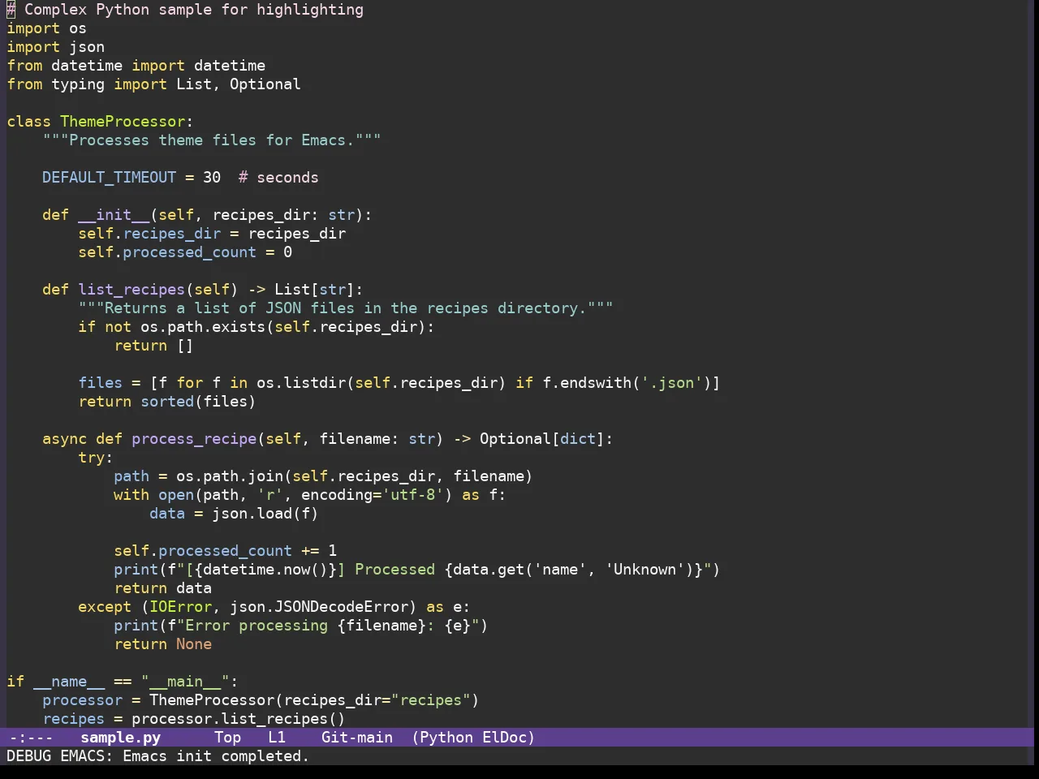Click the Top position indicator in mode line

227,738
